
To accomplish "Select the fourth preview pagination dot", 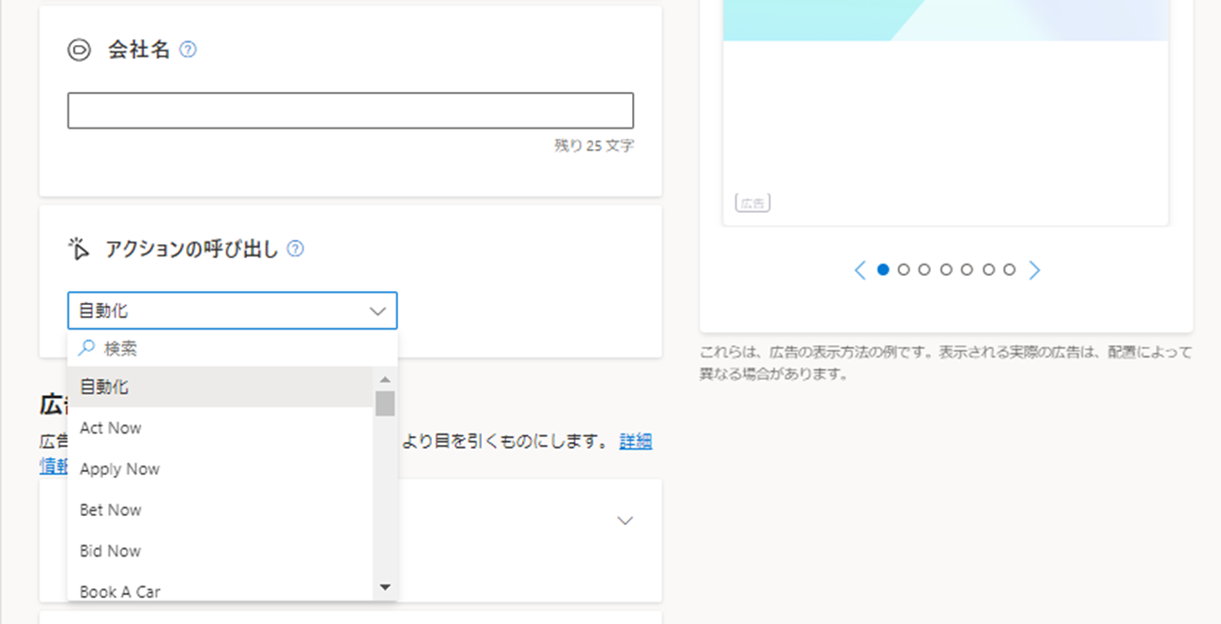I will [x=946, y=269].
